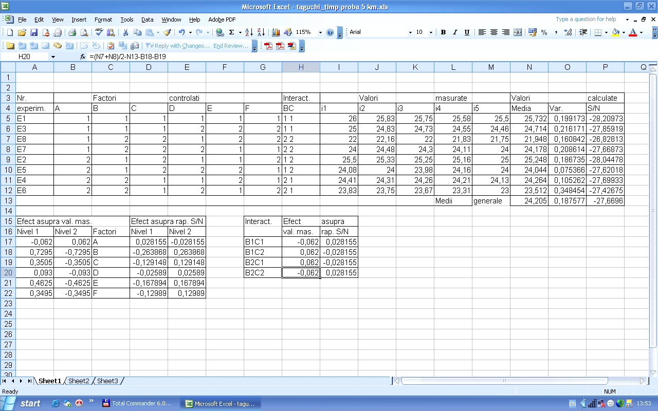Click End Review button

231,46
